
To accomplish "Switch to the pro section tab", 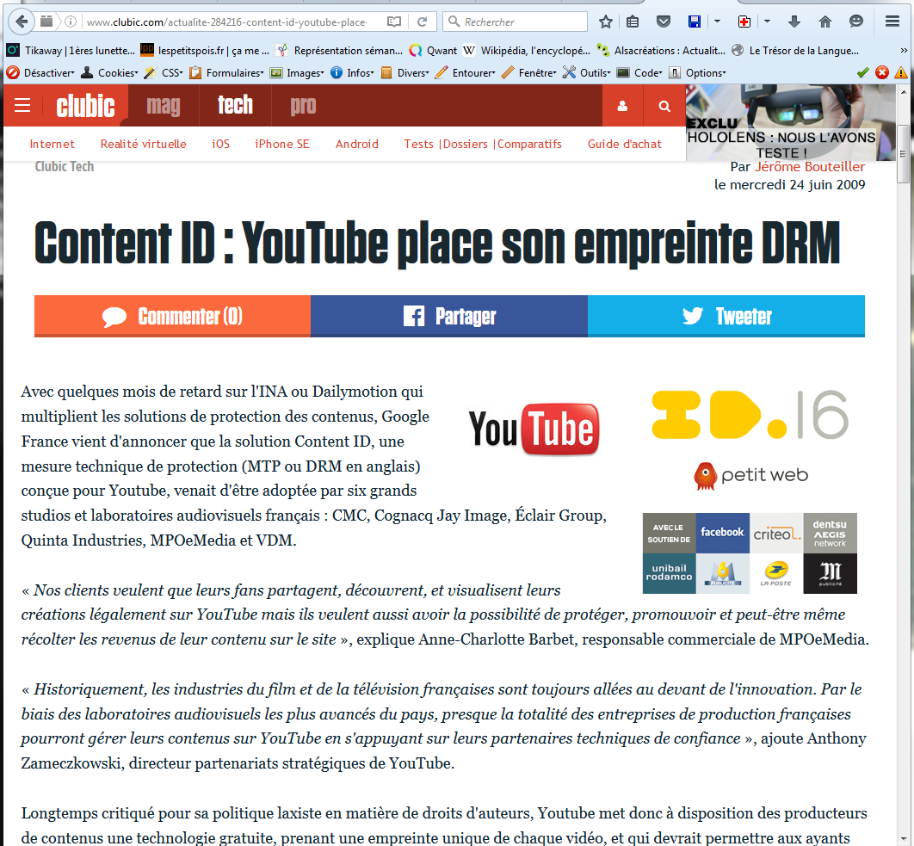I will pos(303,106).
